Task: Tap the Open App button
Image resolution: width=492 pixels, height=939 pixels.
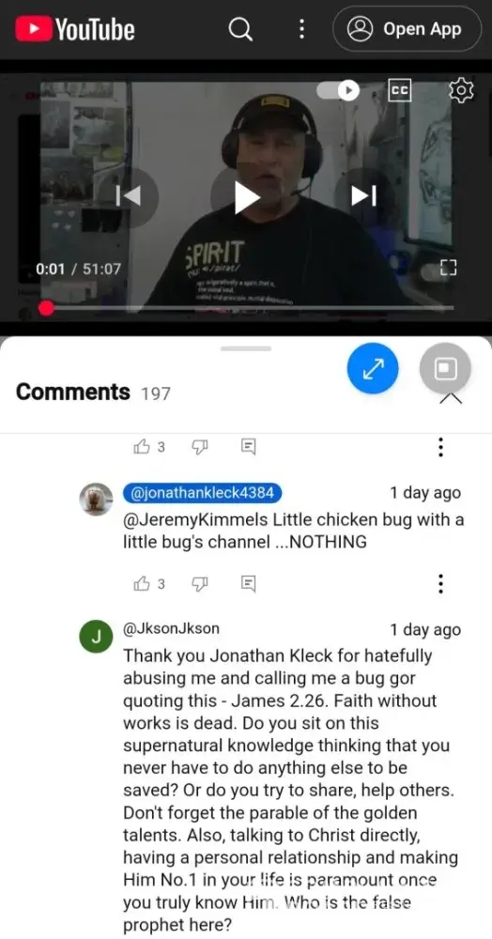Action: [x=407, y=29]
